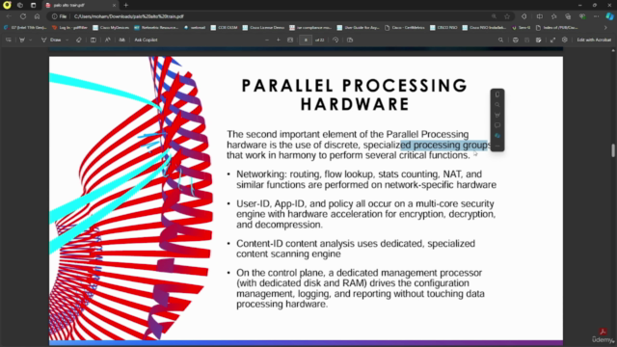Click the page number input field
Screen dimensions: 617x347
[306, 40]
